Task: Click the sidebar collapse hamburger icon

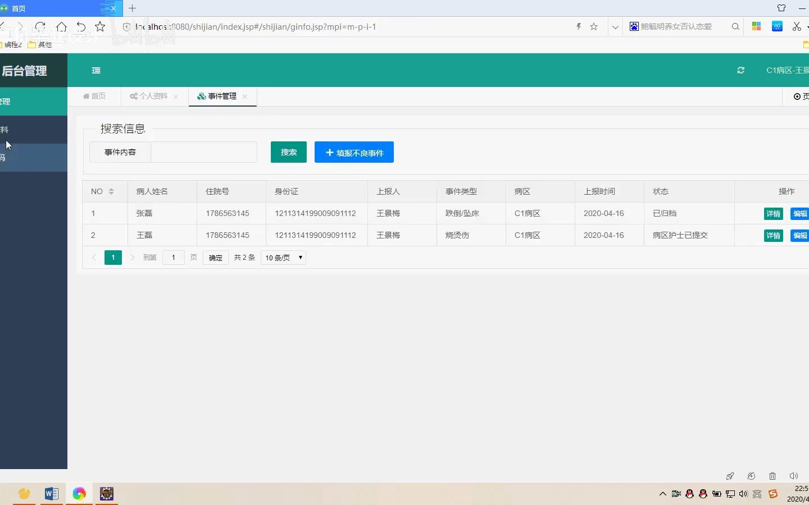Action: point(96,70)
